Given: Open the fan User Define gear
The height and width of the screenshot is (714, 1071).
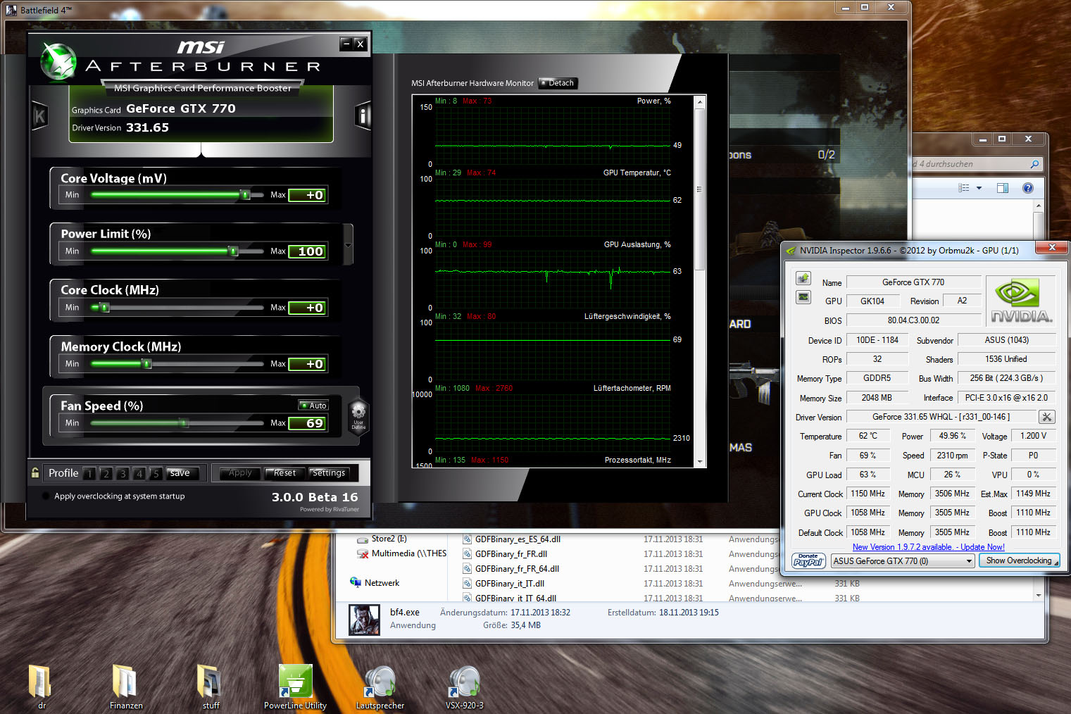Looking at the screenshot, I should (x=358, y=415).
